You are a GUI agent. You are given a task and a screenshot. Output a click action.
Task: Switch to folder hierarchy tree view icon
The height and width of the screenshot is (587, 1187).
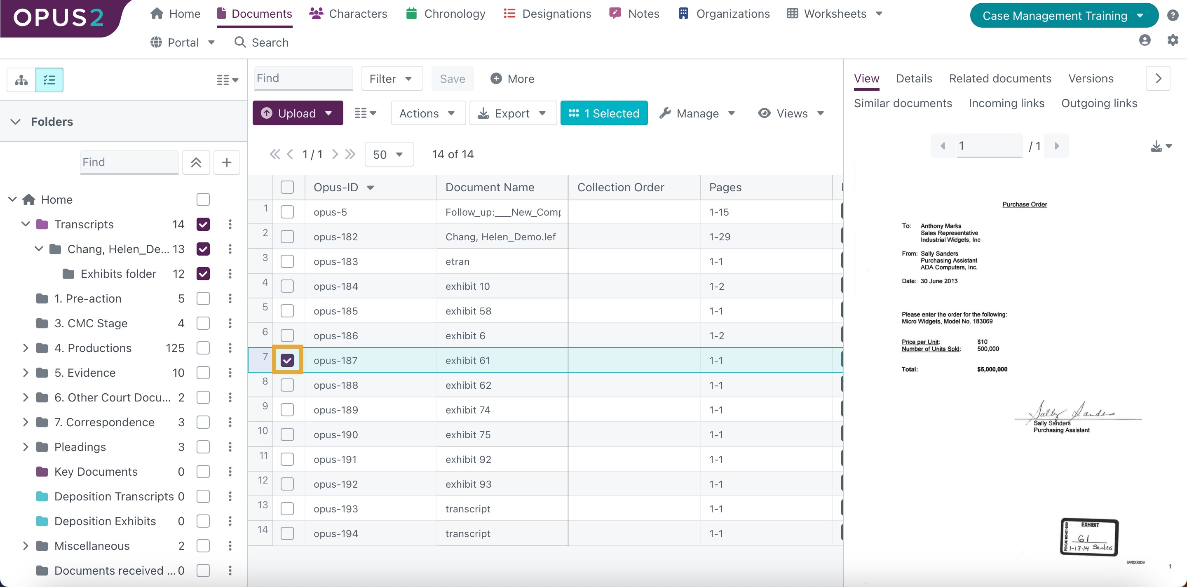21,80
